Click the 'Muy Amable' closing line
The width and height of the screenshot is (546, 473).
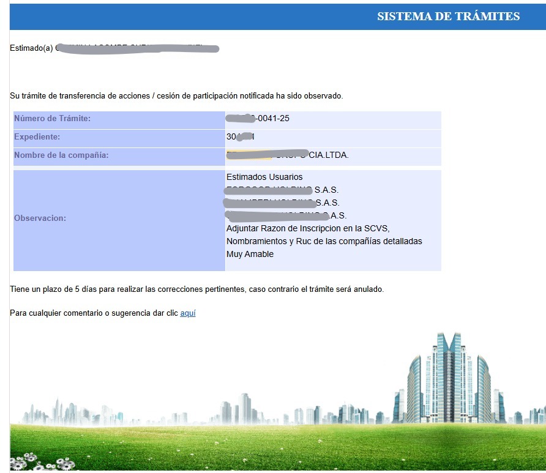point(250,254)
